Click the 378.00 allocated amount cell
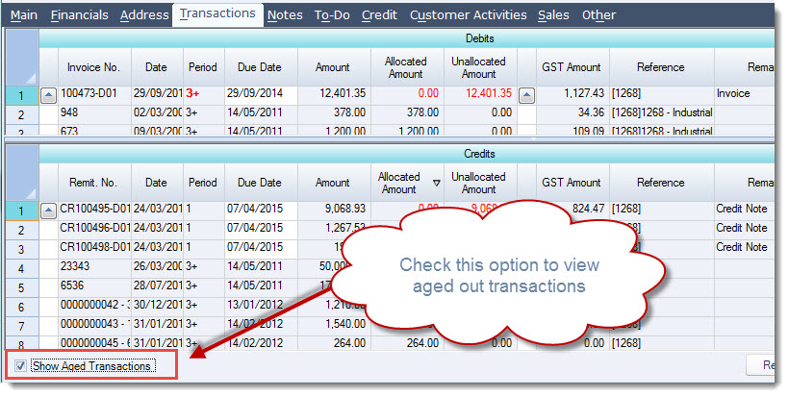The width and height of the screenshot is (789, 397). 407,112
